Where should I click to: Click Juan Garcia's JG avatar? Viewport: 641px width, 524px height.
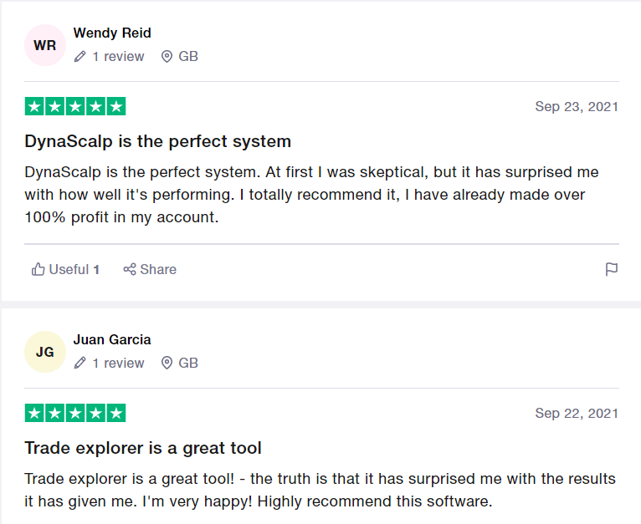(x=45, y=352)
